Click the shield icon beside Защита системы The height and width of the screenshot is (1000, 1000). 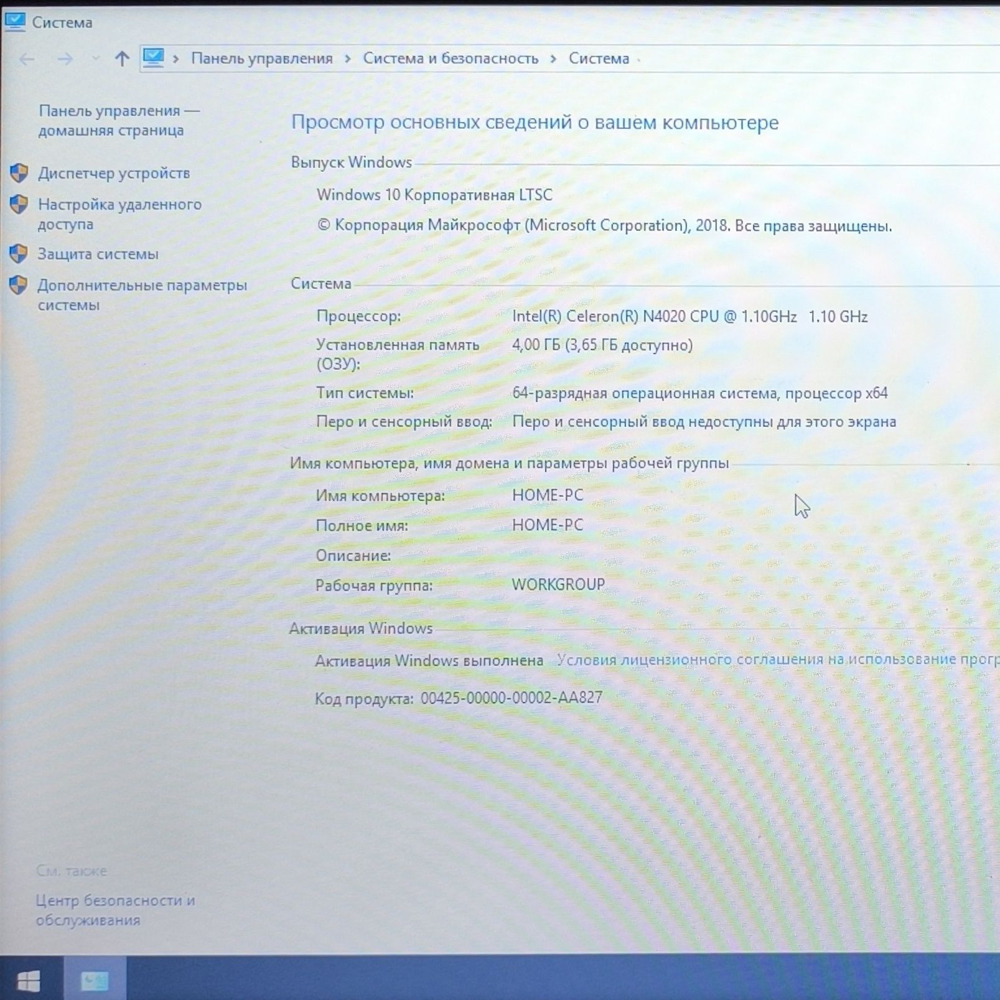click(x=19, y=254)
